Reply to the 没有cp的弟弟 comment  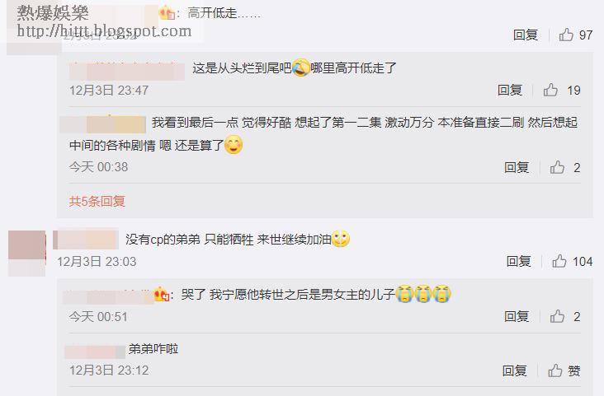[x=518, y=262]
